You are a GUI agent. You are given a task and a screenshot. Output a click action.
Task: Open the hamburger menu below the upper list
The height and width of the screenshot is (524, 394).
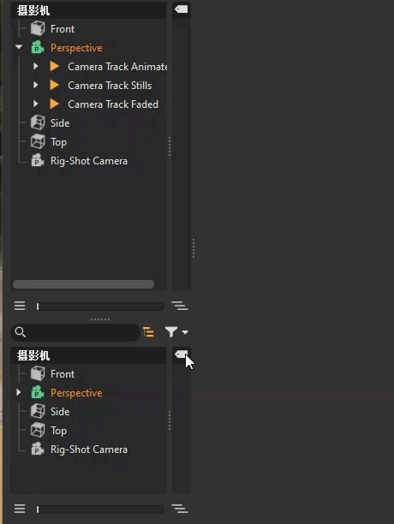20,306
